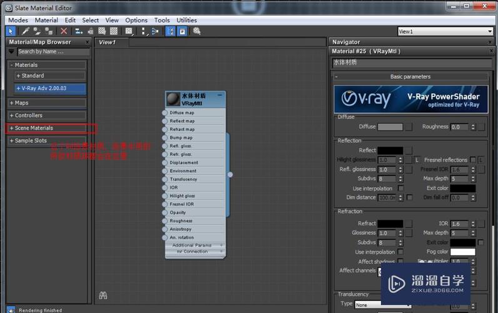Click the Bump map input socket
The width and height of the screenshot is (498, 313).
(x=165, y=138)
